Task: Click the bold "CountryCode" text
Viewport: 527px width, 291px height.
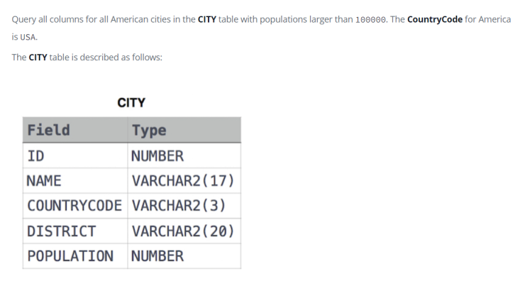Action: [435, 19]
